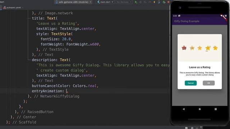This screenshot has height=129, width=230.
Task: Run the app with the green play icon
Action: click(x=136, y=2)
